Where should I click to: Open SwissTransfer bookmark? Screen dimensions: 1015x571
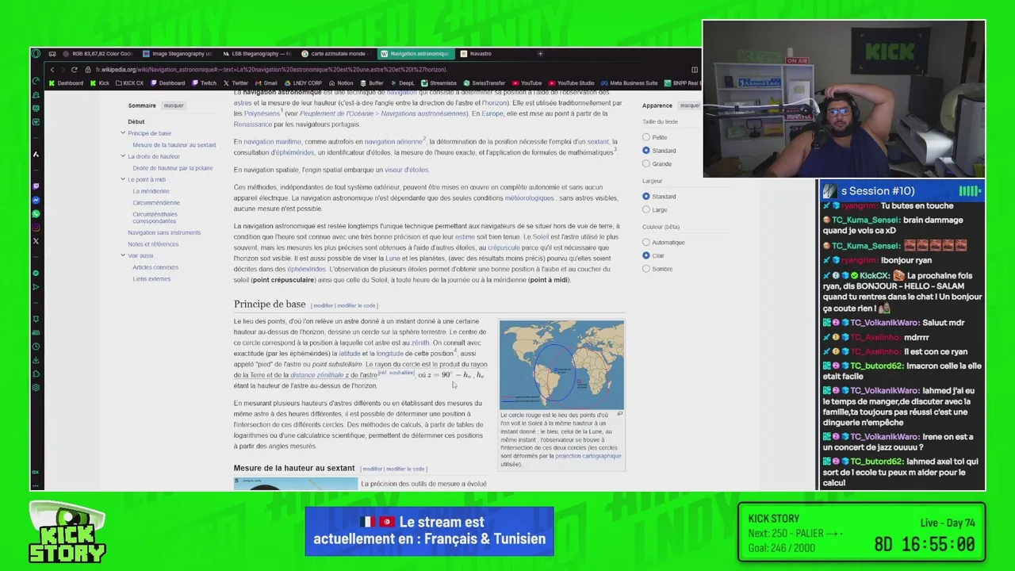pyautogui.click(x=485, y=83)
